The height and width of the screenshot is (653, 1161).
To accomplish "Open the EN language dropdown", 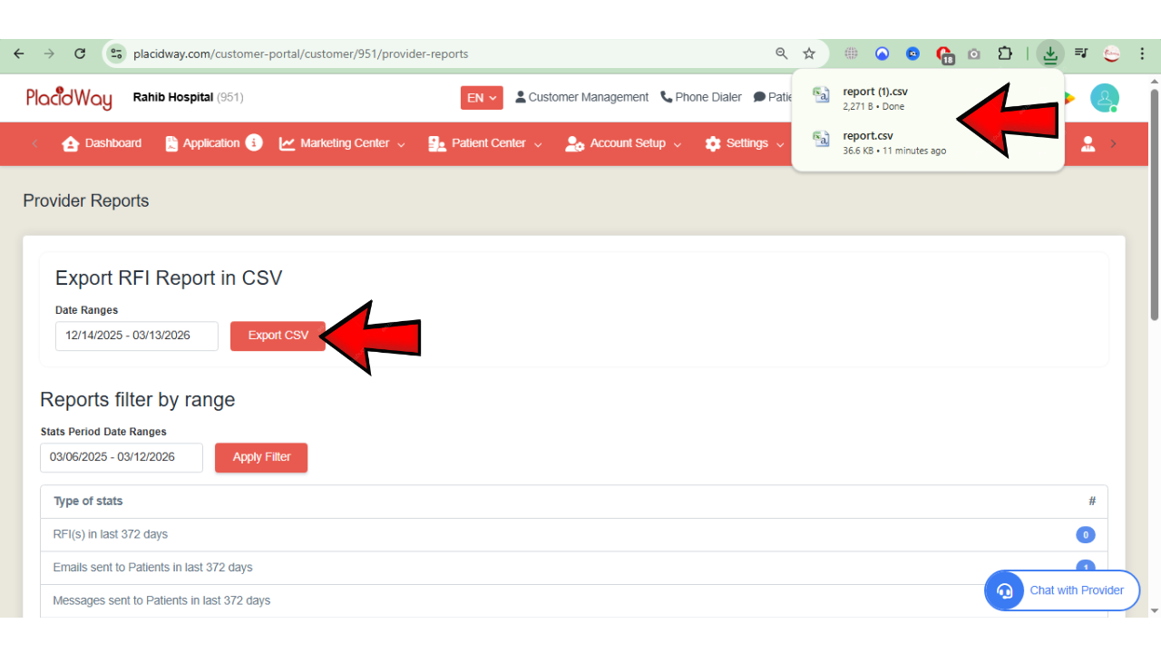I will [482, 98].
